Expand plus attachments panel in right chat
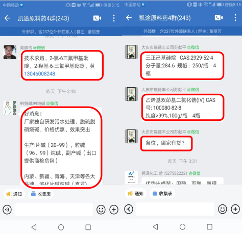 [x=235, y=209]
